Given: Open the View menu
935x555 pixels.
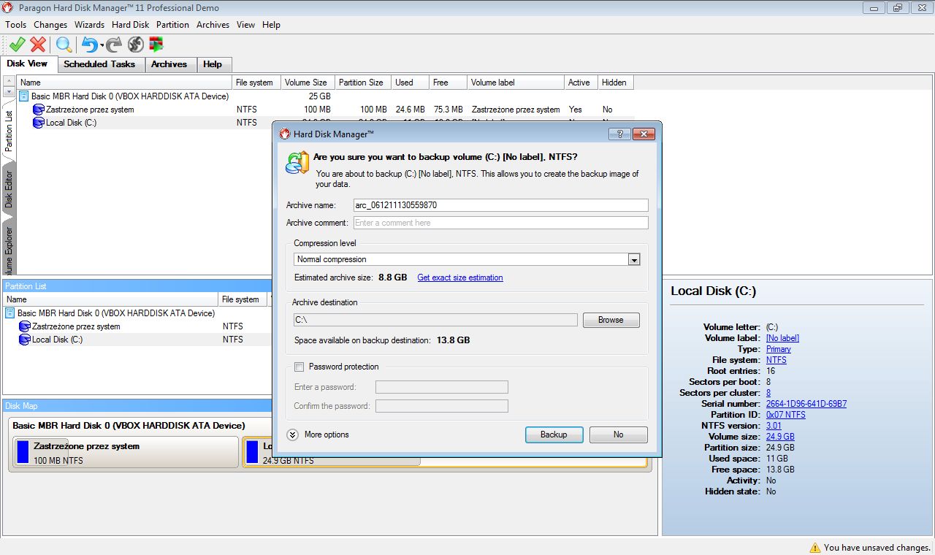Looking at the screenshot, I should click(245, 25).
